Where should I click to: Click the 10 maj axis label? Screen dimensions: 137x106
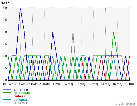click(93, 84)
